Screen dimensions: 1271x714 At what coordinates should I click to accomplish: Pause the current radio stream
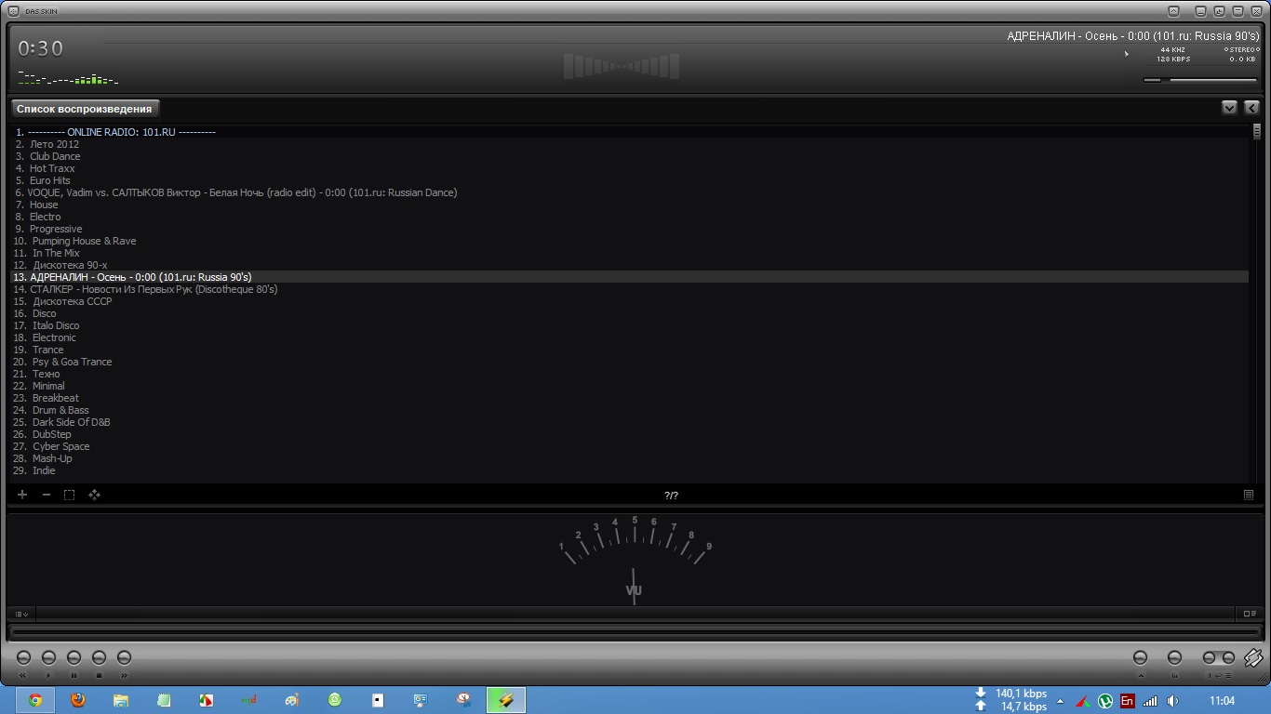pyautogui.click(x=74, y=658)
